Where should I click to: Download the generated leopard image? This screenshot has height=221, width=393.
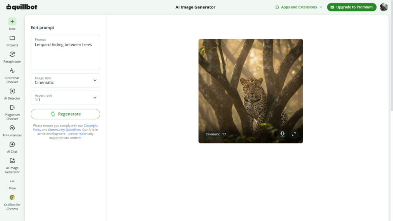point(282,134)
